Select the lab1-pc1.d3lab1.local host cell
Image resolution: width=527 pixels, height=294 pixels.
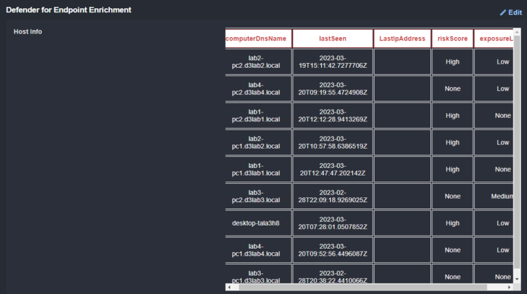(x=258, y=169)
